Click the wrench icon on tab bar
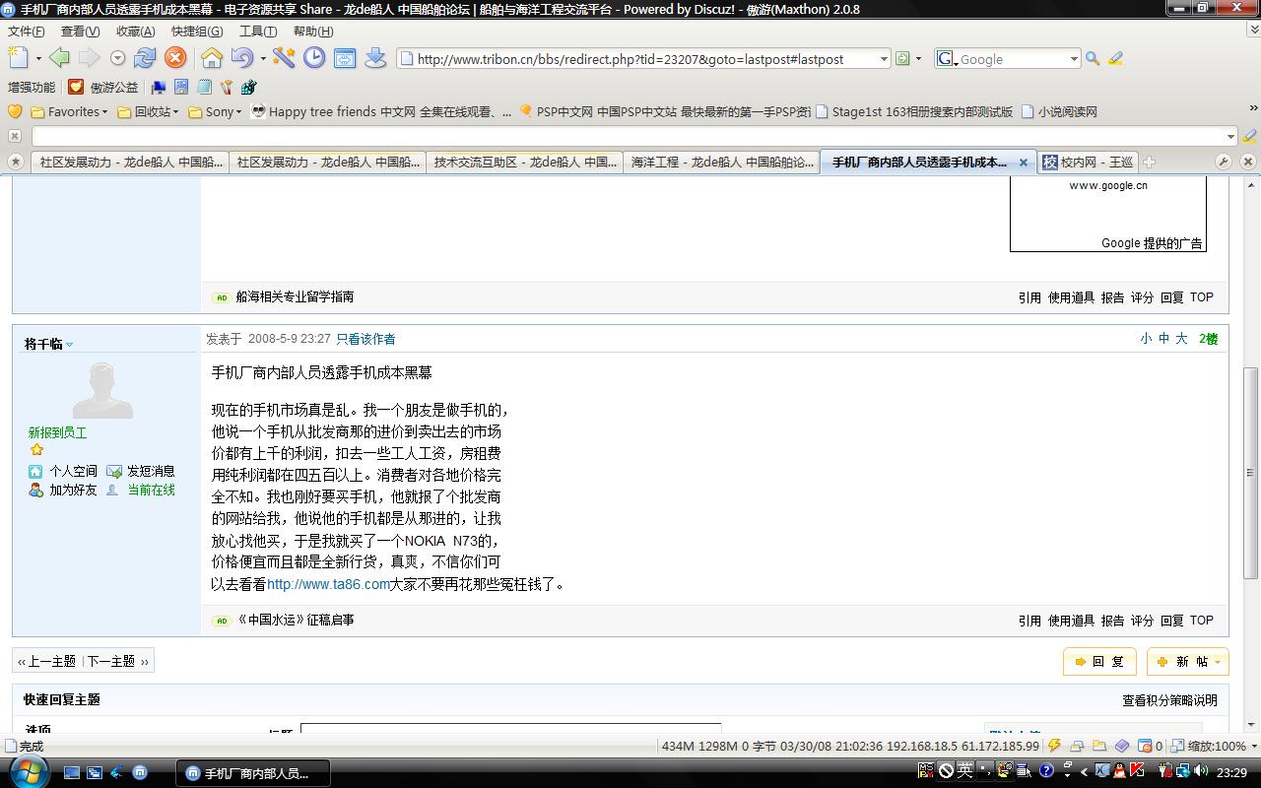1261x788 pixels. click(x=1224, y=162)
